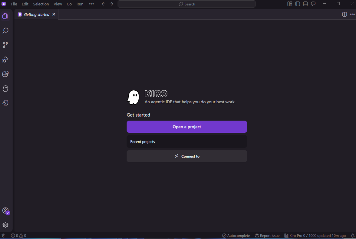Open the Source Control view
The height and width of the screenshot is (239, 356).
point(5,45)
